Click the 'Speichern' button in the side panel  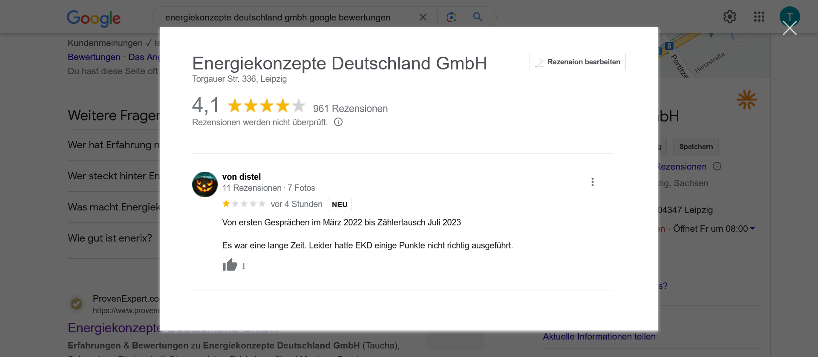pos(696,147)
